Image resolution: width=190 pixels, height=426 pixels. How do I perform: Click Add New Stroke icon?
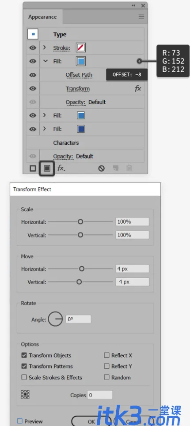point(33,169)
